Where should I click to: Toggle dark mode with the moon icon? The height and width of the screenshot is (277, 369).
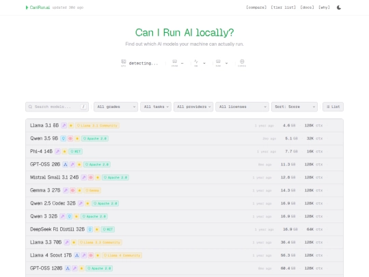[339, 8]
